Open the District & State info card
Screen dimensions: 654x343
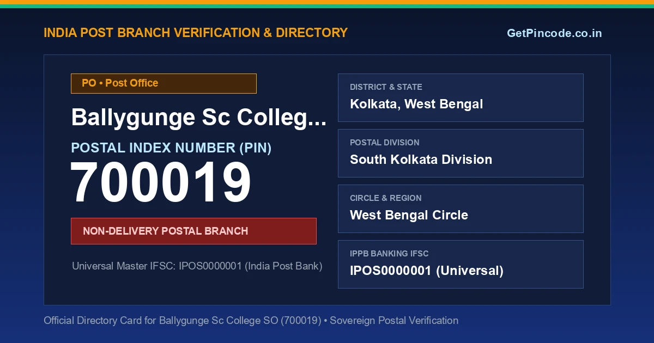[461, 97]
